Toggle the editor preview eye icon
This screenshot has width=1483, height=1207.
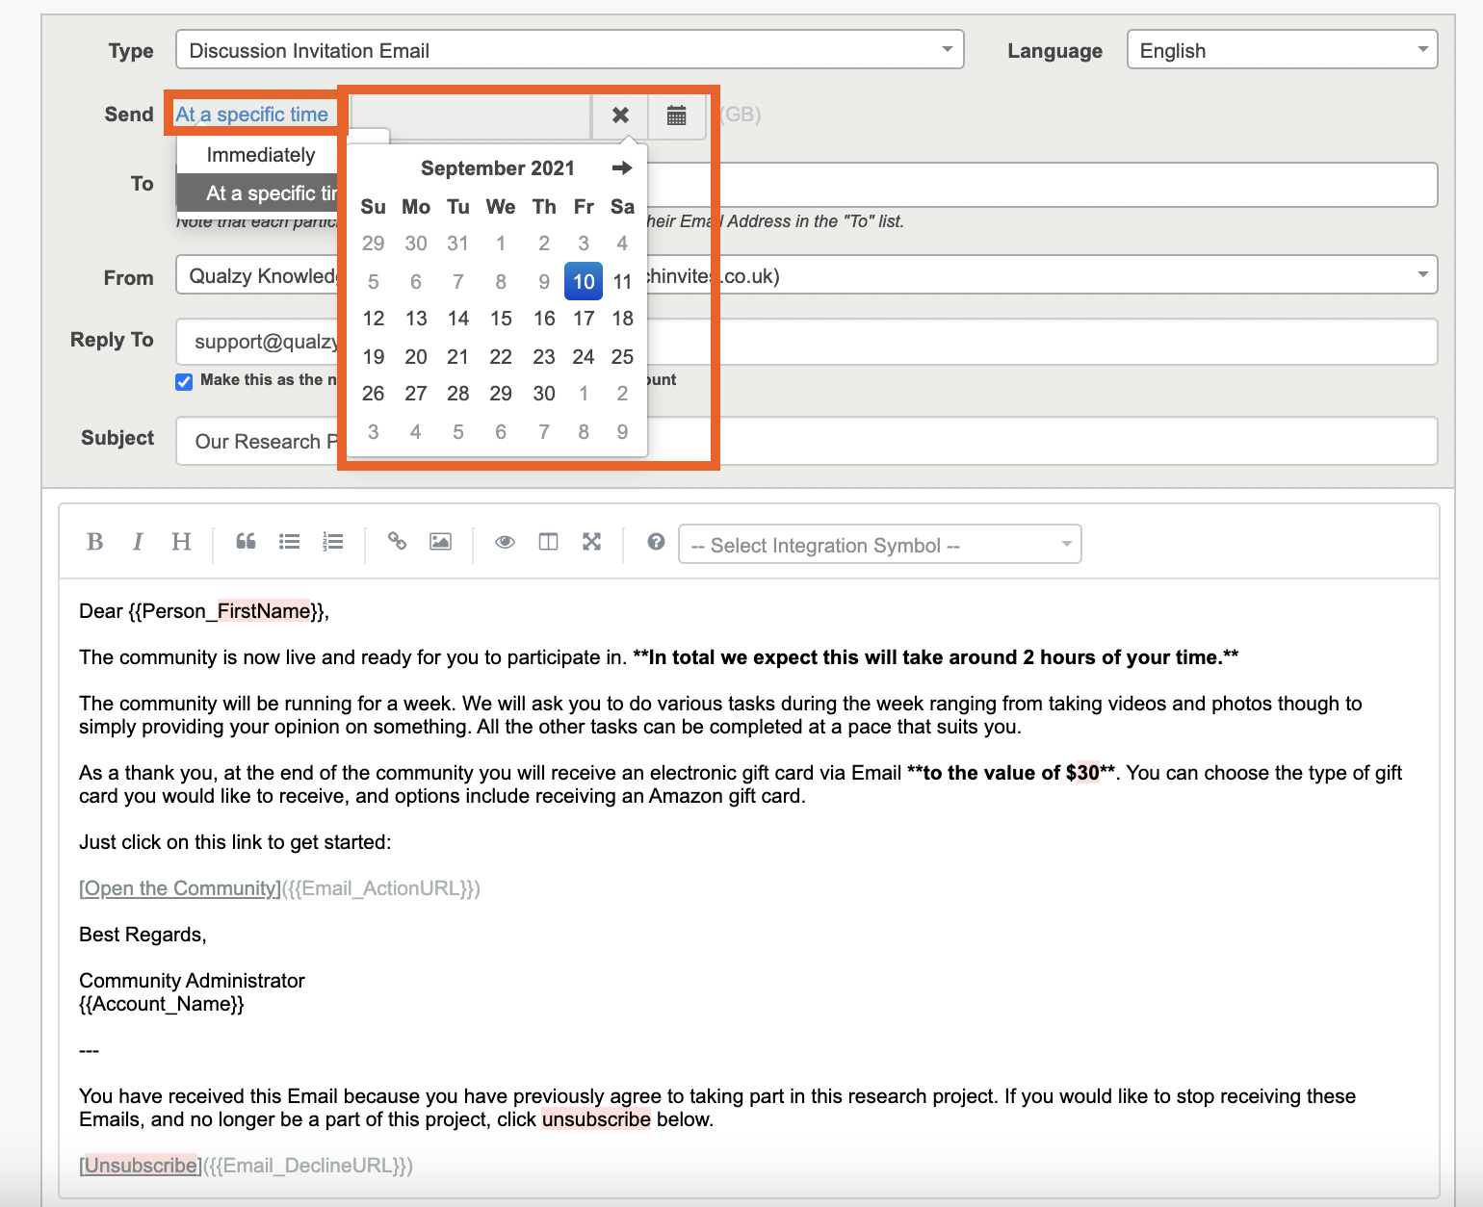pyautogui.click(x=505, y=542)
